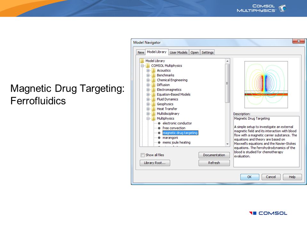Click the Equation-Based Models folder icon
This screenshot has width=307, height=230.
154,95
